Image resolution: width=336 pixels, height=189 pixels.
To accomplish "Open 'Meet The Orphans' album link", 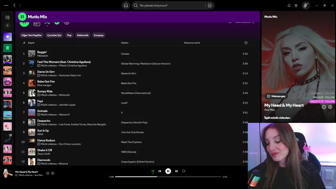I will (x=131, y=142).
